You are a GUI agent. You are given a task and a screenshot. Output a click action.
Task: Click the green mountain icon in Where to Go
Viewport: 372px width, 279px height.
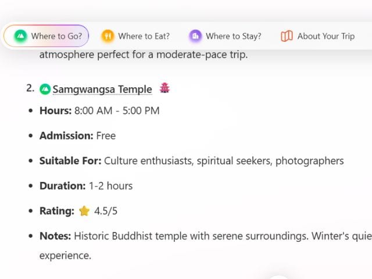[x=21, y=36]
